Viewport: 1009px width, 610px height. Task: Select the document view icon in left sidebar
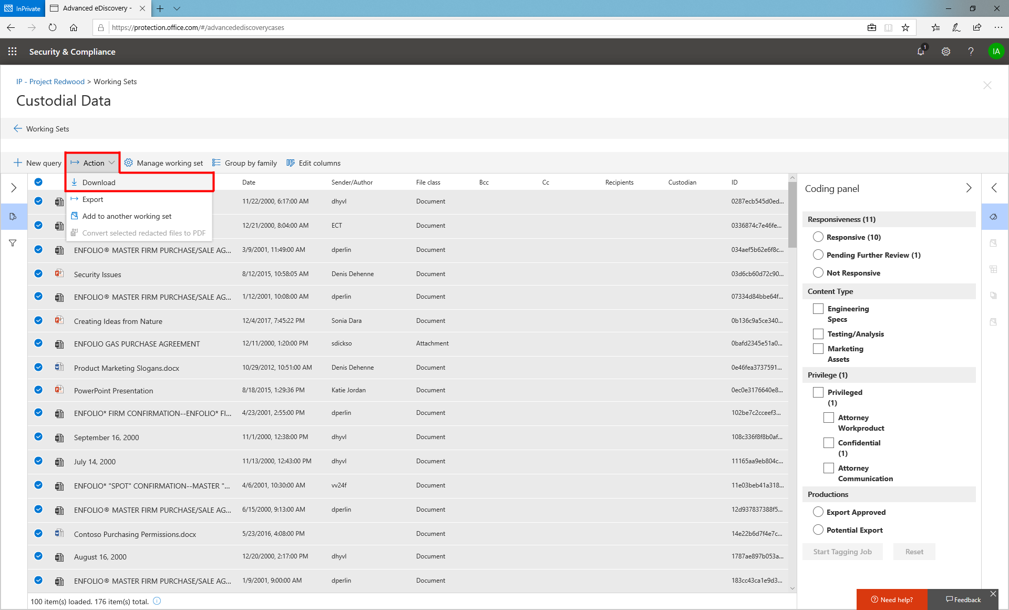pos(13,216)
